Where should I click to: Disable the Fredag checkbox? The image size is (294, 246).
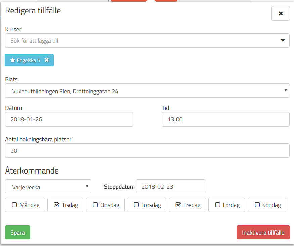(178, 205)
